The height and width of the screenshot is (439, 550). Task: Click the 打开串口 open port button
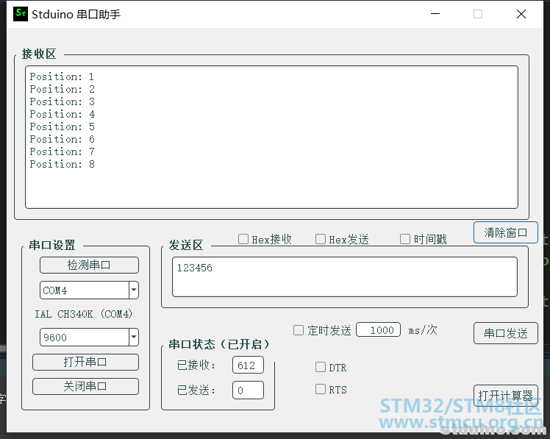pos(85,362)
